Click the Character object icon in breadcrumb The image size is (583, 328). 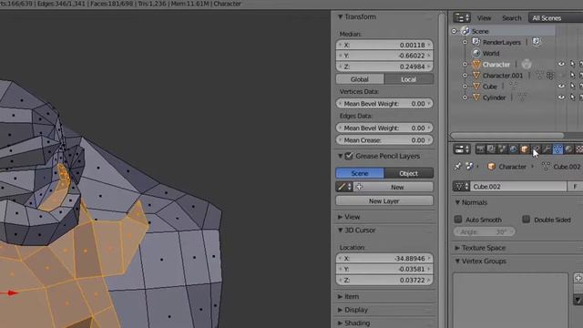coord(491,167)
